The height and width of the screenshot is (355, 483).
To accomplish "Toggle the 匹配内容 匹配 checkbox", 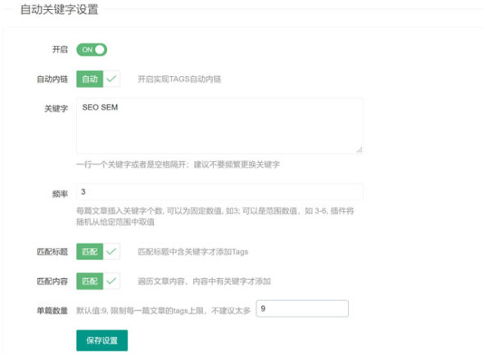I will pyautogui.click(x=98, y=281).
